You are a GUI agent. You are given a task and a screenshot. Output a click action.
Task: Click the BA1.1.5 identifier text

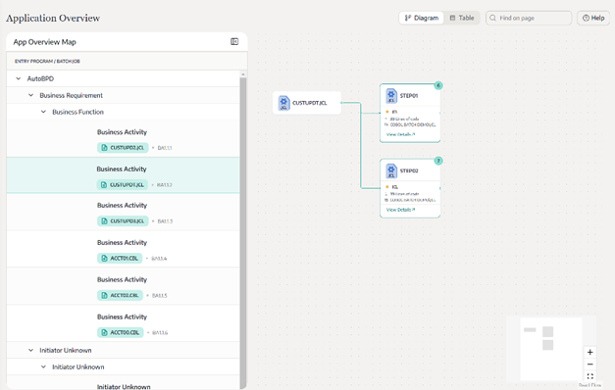coord(160,296)
